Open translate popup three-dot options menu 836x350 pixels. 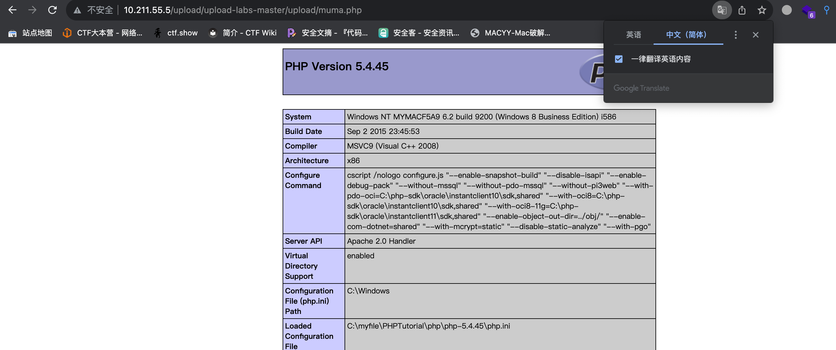coord(735,35)
